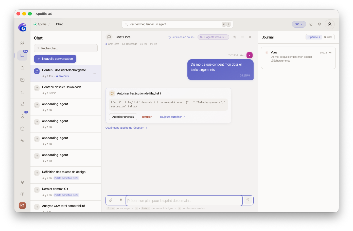This screenshot has height=231, width=353.
Task: Click Site marketing 2026 tag under Dernier commit Git
Action: pos(66,195)
